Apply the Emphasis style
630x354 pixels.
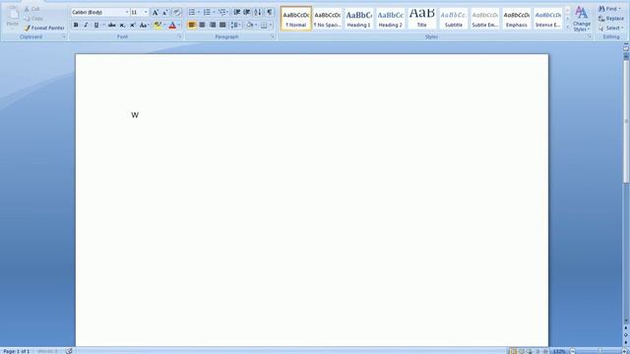point(516,19)
